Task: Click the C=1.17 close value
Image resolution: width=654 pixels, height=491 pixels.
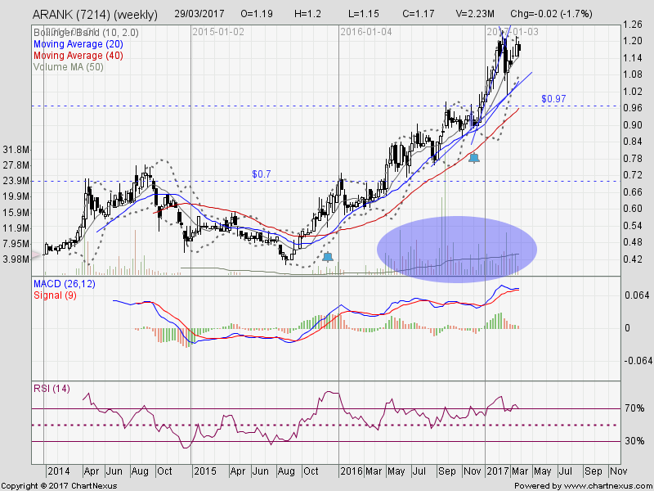Action: click(419, 14)
